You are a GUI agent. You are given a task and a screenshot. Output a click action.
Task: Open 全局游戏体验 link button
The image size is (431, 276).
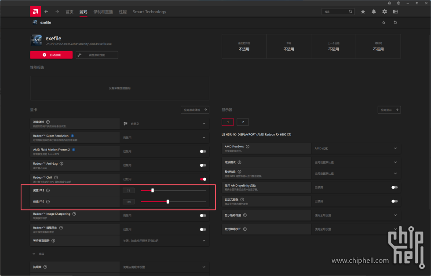click(195, 110)
